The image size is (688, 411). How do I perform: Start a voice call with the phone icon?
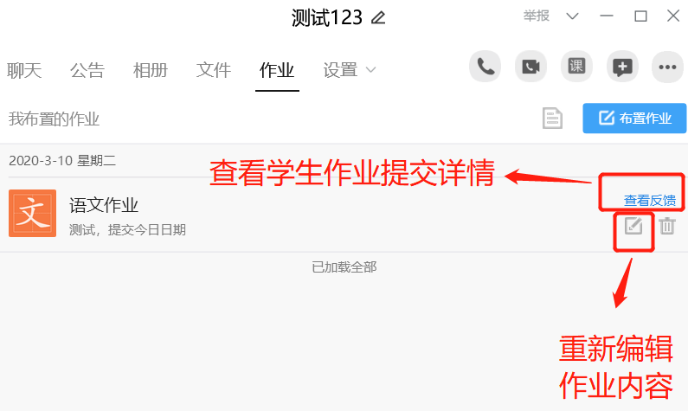click(x=485, y=67)
